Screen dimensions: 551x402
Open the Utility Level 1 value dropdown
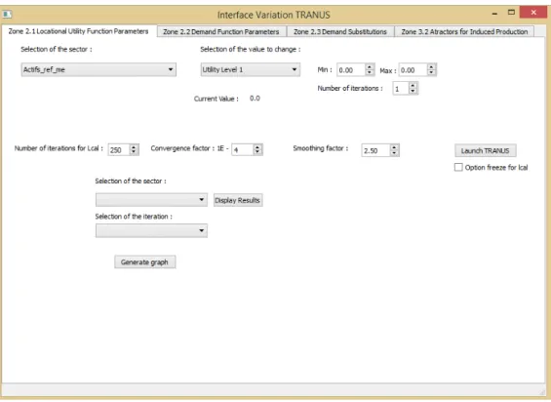(x=251, y=69)
